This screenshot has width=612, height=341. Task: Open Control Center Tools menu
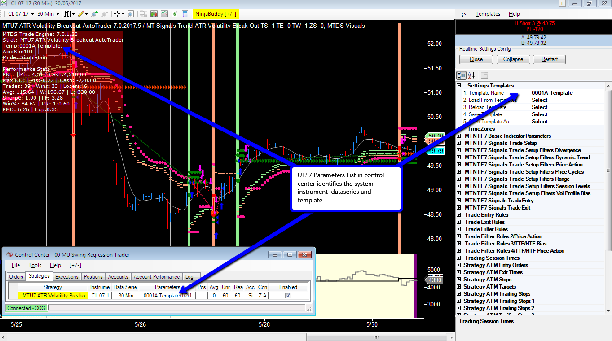point(35,265)
